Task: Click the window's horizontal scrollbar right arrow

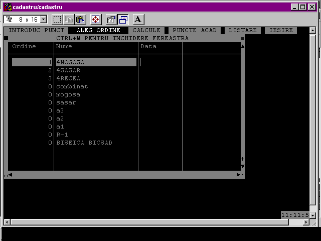Action: tap(306, 222)
